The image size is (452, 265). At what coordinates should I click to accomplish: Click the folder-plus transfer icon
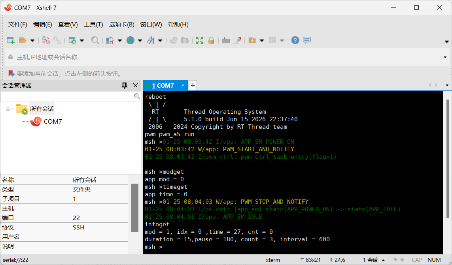(x=252, y=40)
